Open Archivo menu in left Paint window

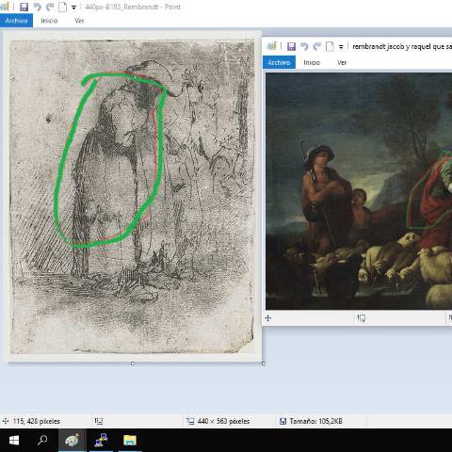pos(16,21)
